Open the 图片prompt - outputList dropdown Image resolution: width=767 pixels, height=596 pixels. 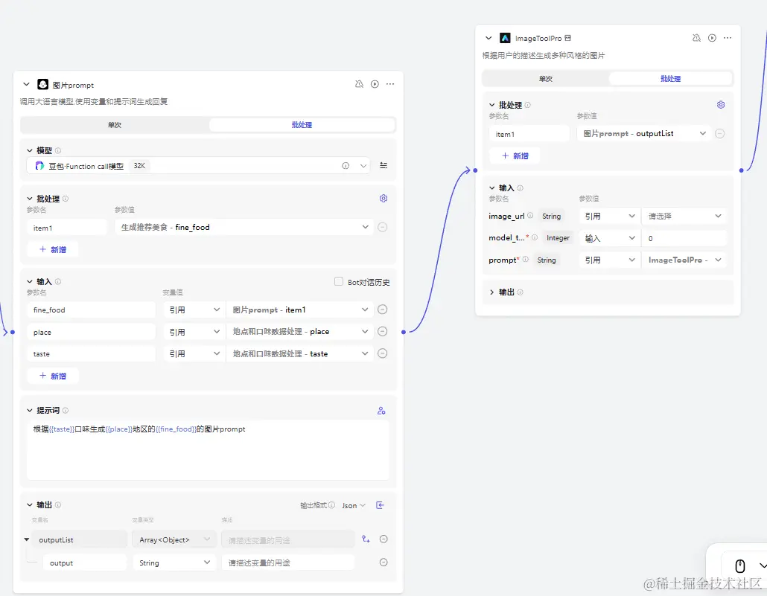click(644, 133)
